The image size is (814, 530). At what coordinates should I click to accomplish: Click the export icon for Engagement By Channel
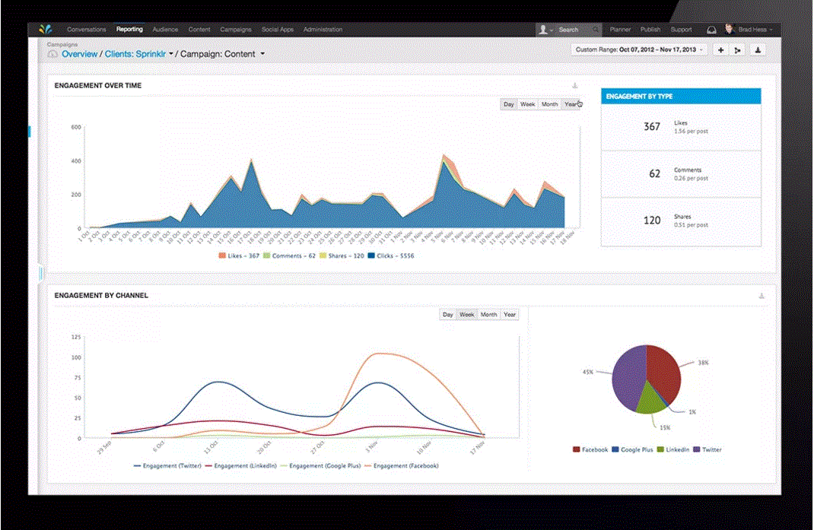762,296
